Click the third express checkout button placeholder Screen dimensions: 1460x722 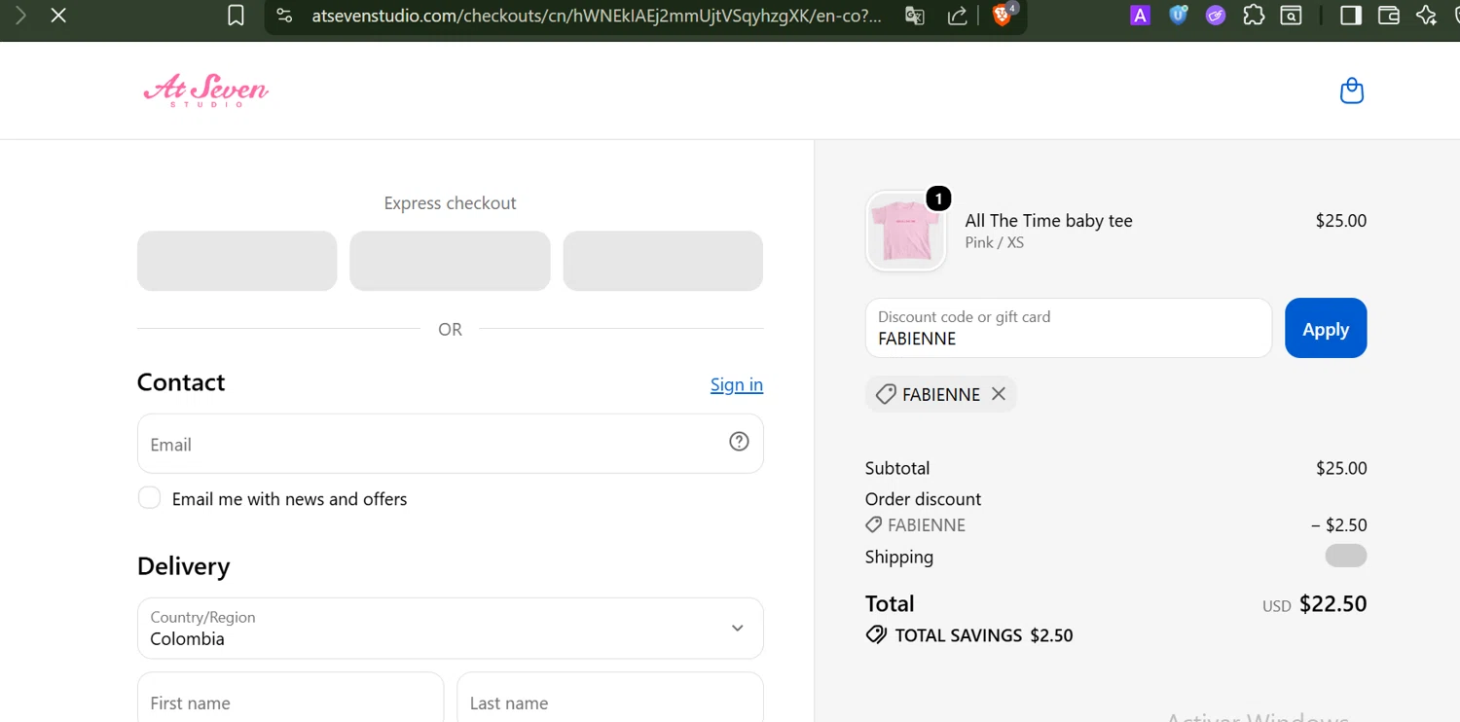click(663, 261)
